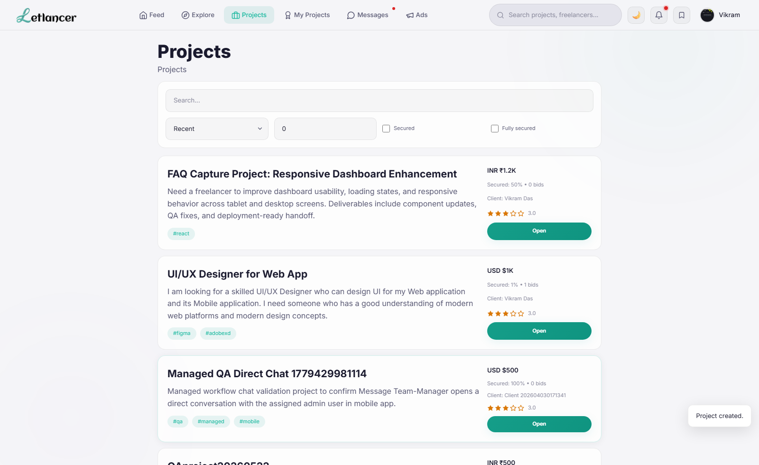Toggle dark mode moon icon

(x=636, y=15)
